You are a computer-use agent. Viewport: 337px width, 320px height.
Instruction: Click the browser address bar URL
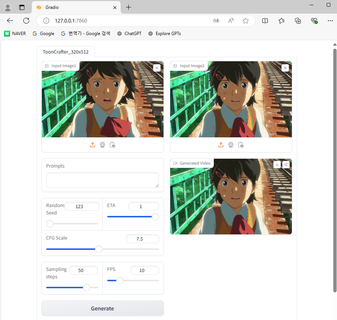coord(71,21)
